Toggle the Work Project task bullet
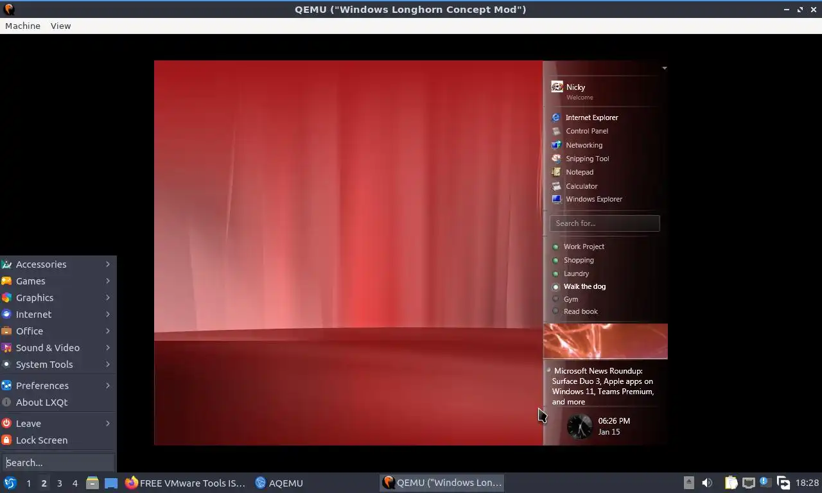The image size is (822, 493). (556, 246)
